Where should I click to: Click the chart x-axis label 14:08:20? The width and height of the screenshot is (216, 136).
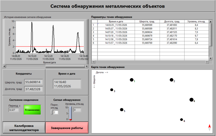tap(16, 57)
